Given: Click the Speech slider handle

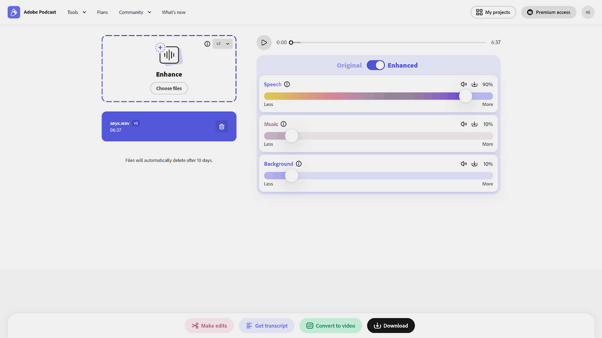Looking at the screenshot, I should click(465, 96).
